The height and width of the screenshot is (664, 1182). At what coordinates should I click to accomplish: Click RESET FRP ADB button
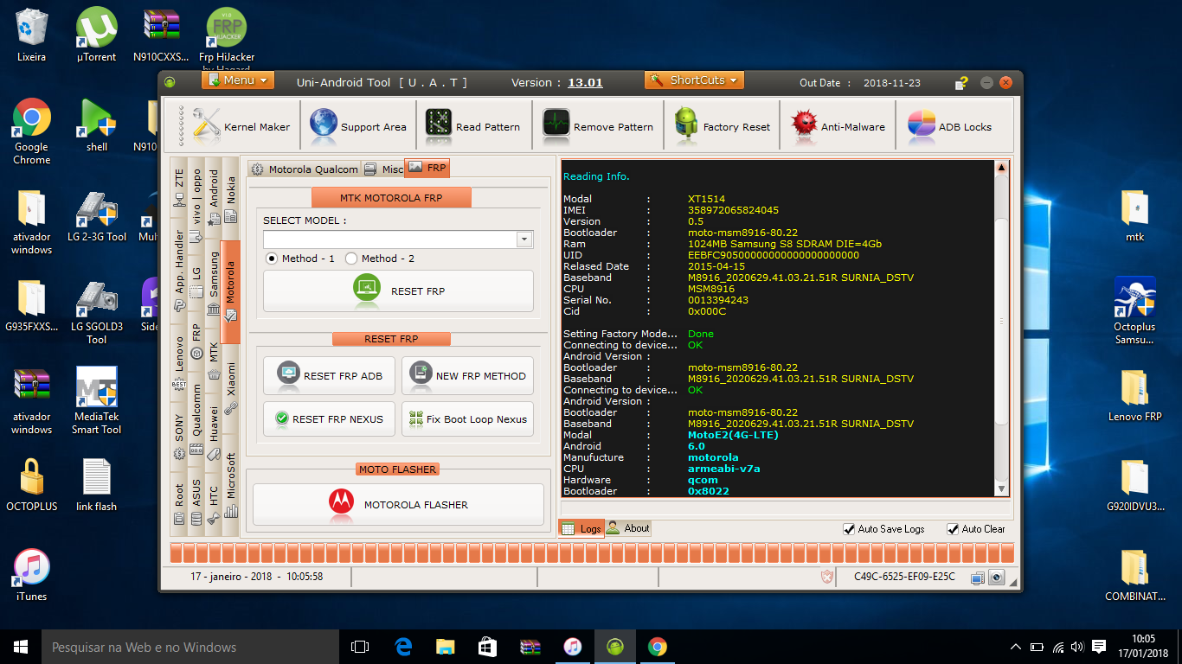coord(330,376)
